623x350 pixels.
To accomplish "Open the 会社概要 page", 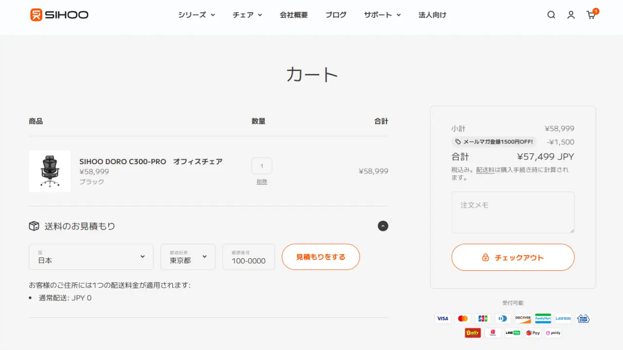I will coord(294,15).
